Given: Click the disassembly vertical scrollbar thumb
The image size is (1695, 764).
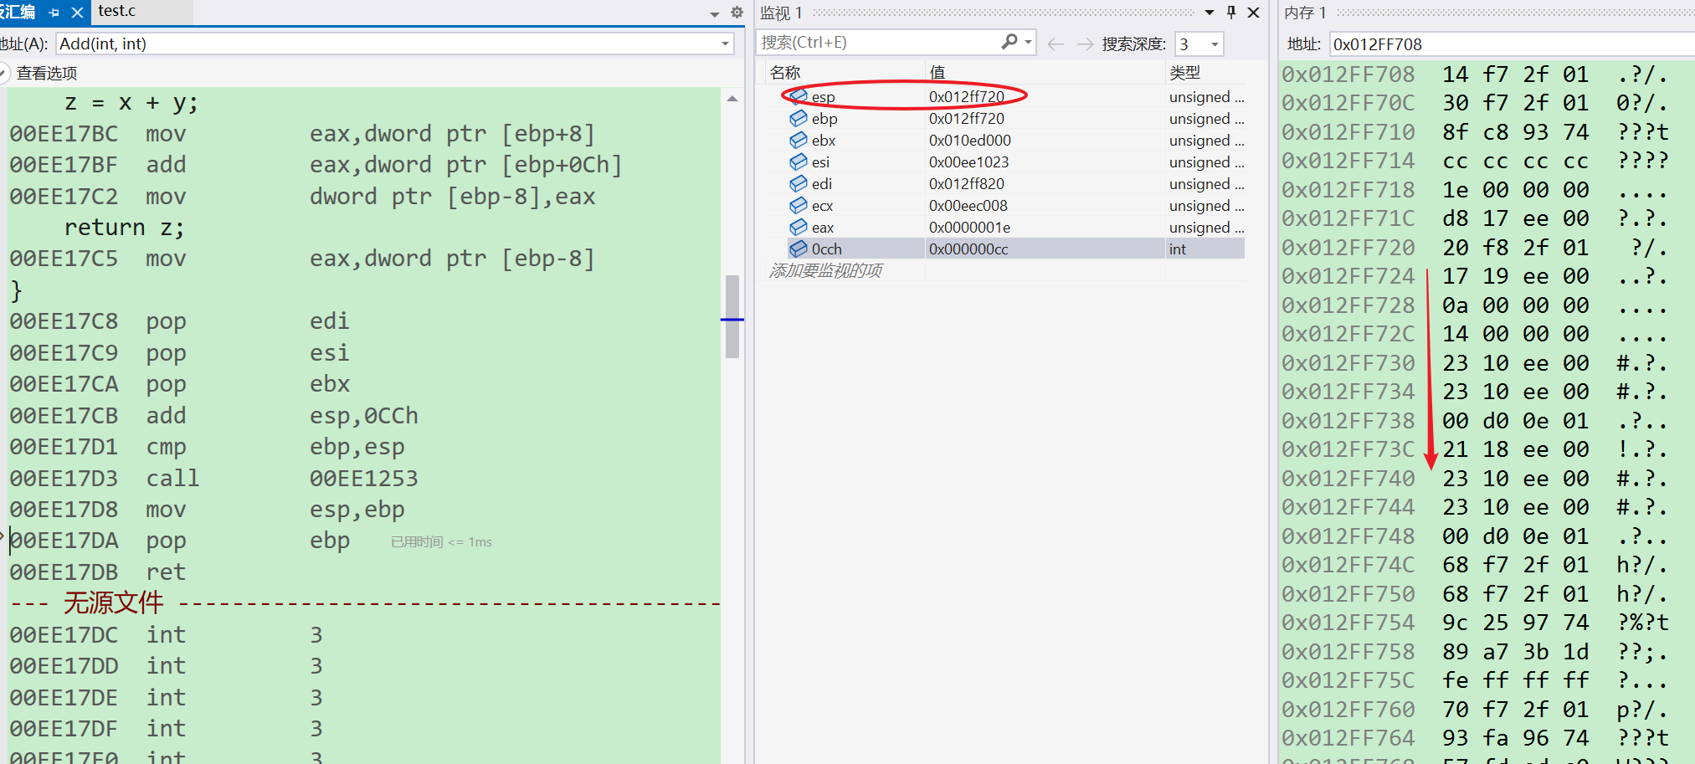Looking at the screenshot, I should 732,316.
